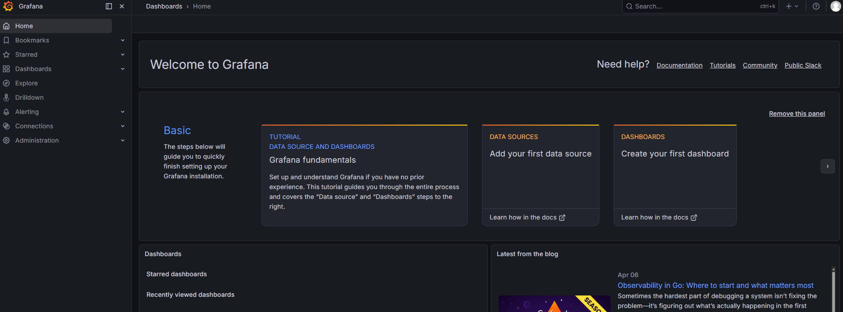Viewport: 843px width, 312px height.
Task: Click the Starred star icon
Action: (6, 55)
